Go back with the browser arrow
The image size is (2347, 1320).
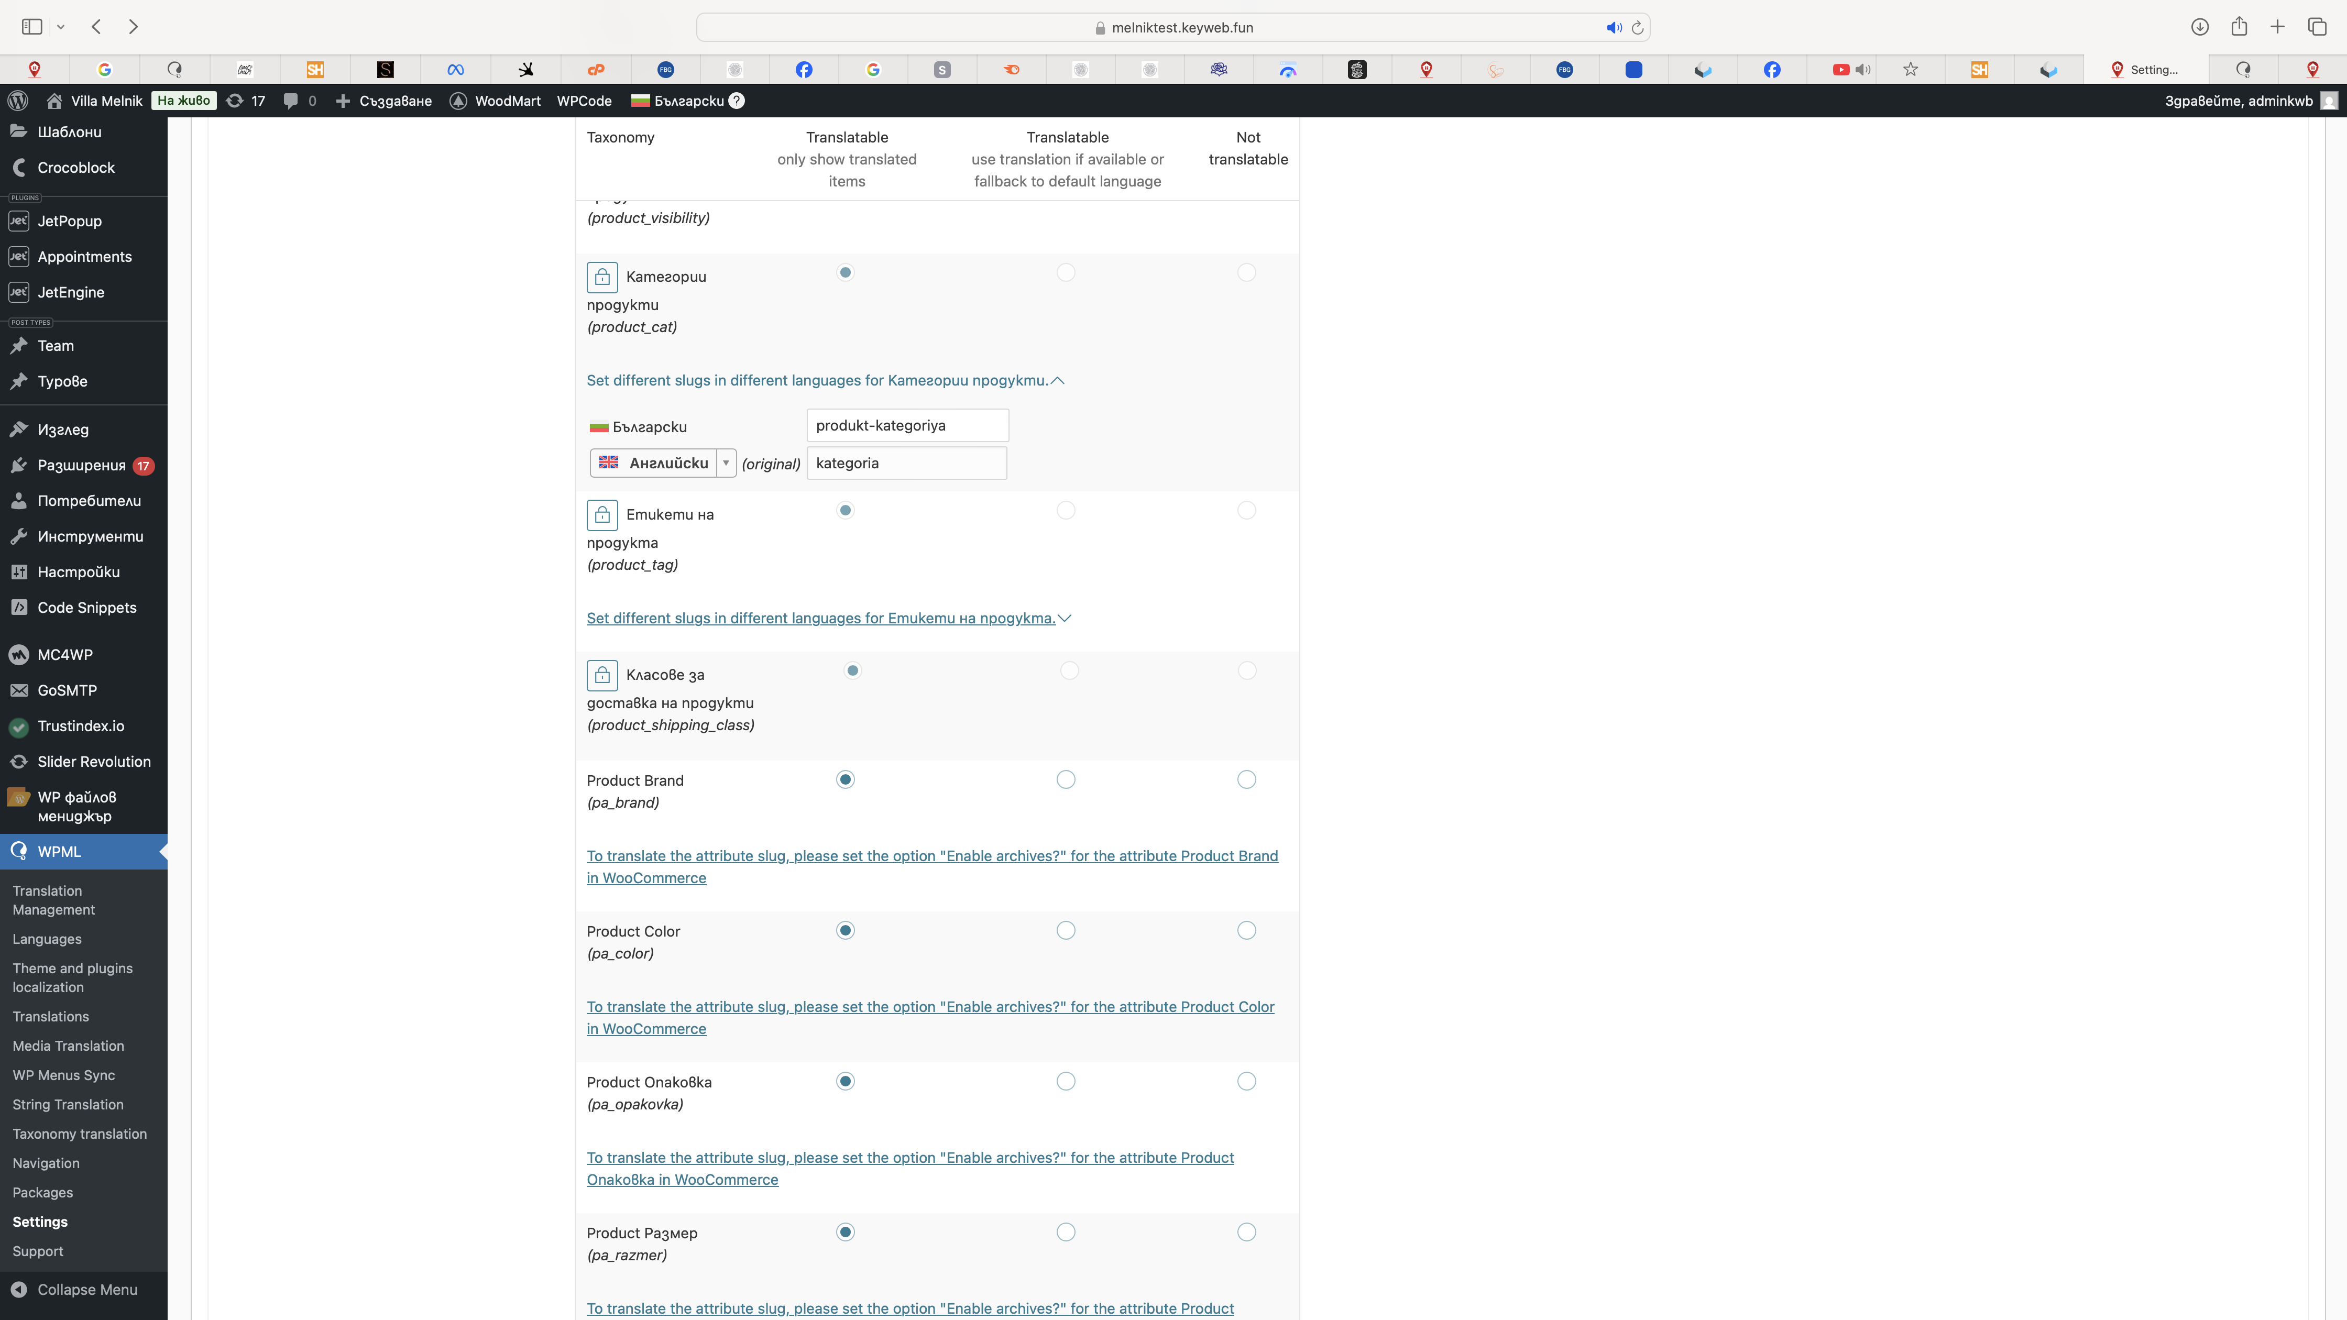(96, 27)
